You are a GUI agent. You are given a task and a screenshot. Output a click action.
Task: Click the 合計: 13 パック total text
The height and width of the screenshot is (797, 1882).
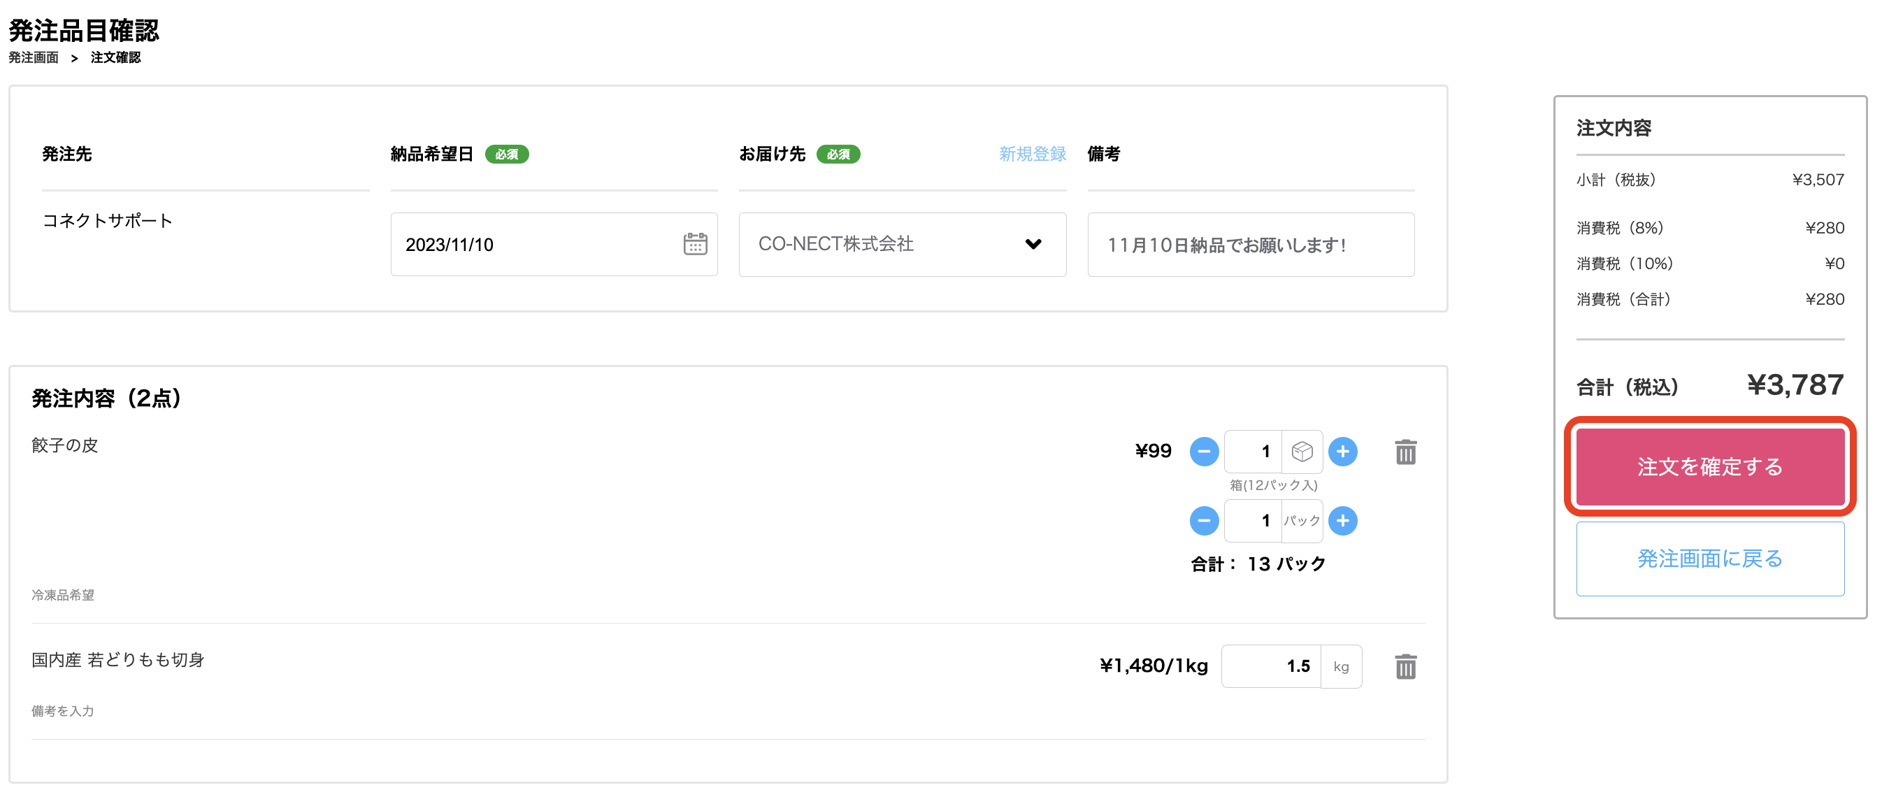(1258, 564)
